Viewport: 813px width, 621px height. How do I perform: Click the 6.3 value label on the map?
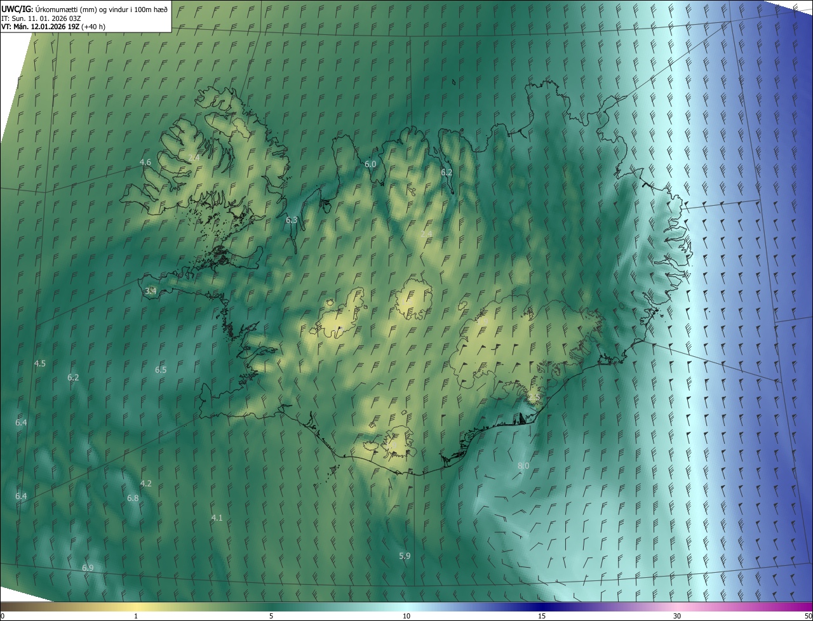pyautogui.click(x=292, y=220)
